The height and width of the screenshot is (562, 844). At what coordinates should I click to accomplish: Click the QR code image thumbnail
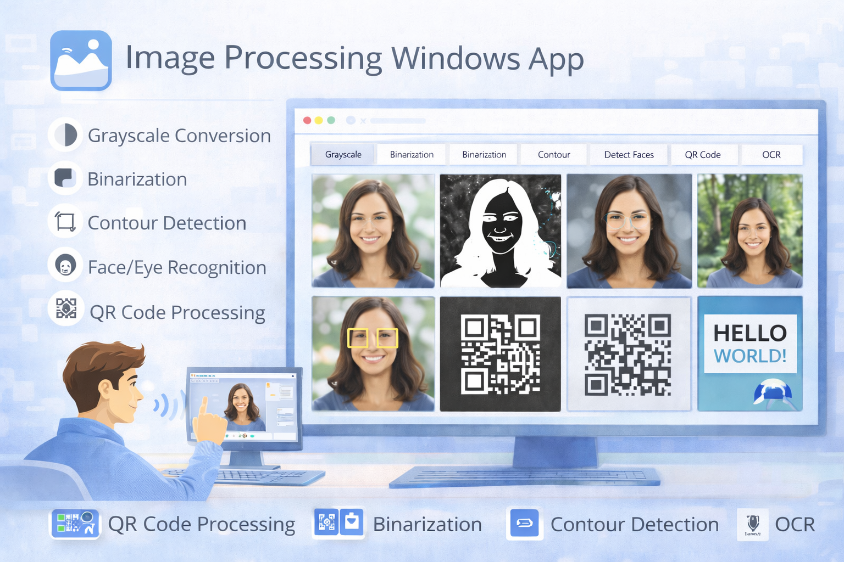coord(499,354)
